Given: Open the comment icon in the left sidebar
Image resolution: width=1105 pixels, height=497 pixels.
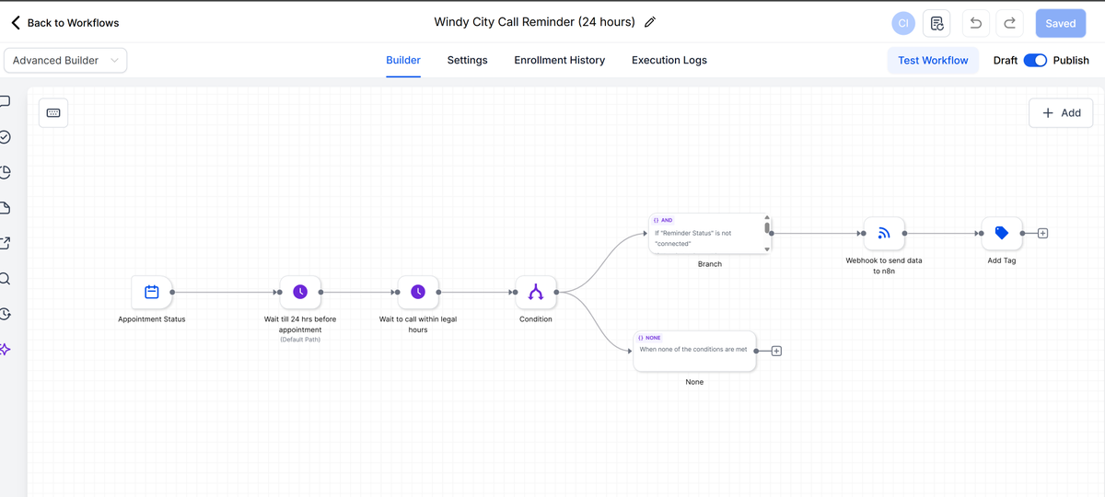Looking at the screenshot, I should [x=5, y=101].
